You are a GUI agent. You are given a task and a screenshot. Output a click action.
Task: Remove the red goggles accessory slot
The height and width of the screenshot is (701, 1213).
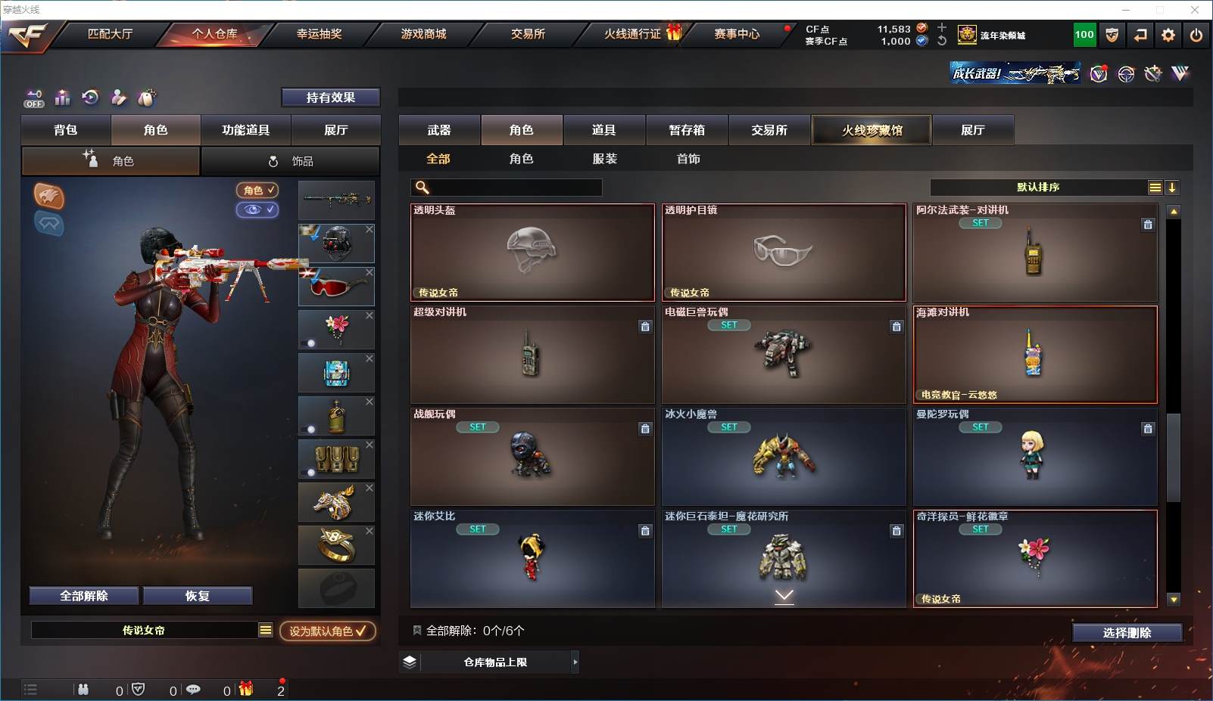point(369,273)
